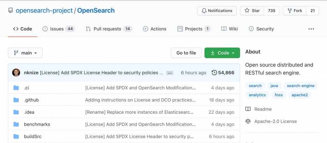This screenshot has width=327, height=143.
Task: Open the Apache-2.0 License link
Action: (271, 121)
